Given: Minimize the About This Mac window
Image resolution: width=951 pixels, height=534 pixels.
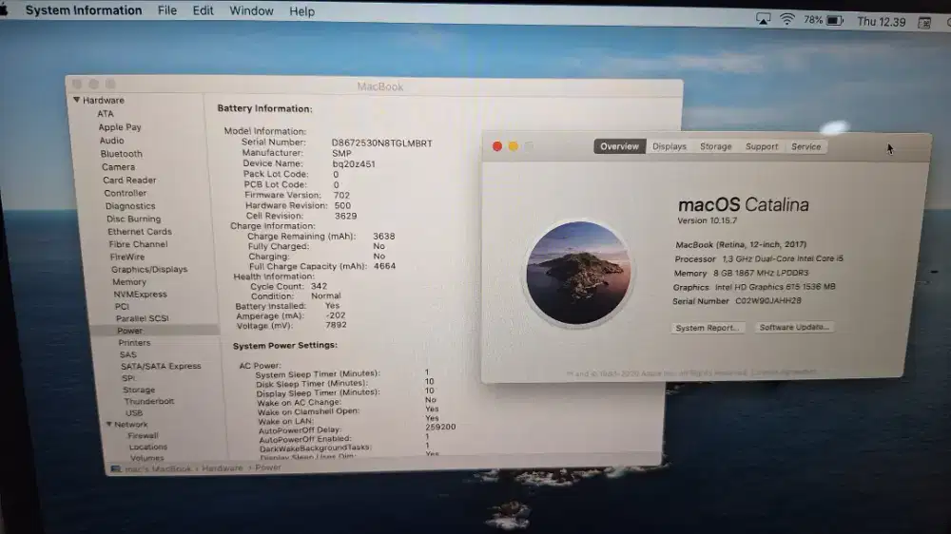Looking at the screenshot, I should pos(514,146).
